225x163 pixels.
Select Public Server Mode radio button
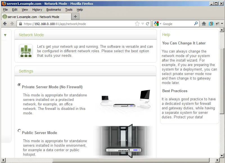click(19, 130)
